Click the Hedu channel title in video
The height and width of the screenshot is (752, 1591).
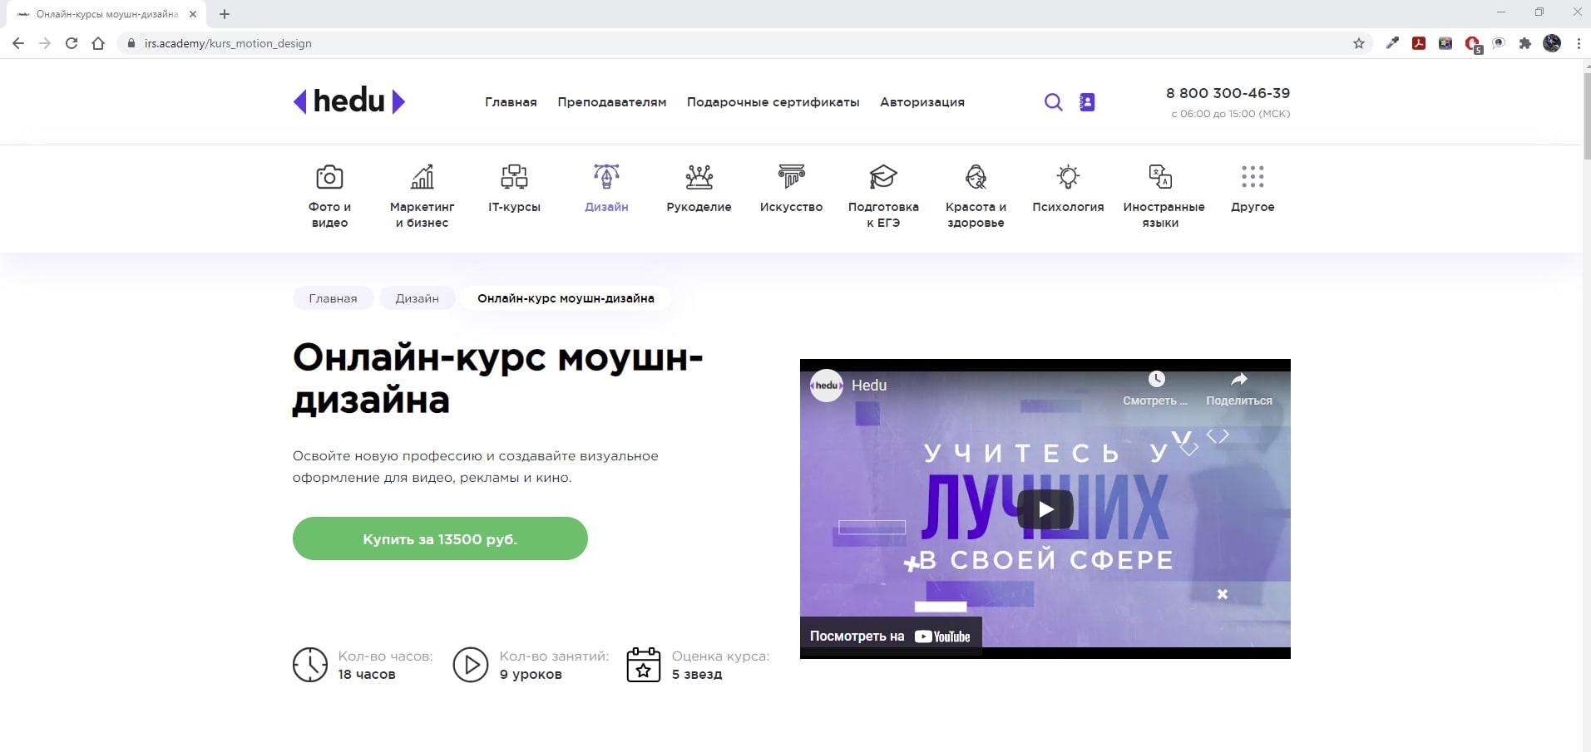[x=869, y=386]
